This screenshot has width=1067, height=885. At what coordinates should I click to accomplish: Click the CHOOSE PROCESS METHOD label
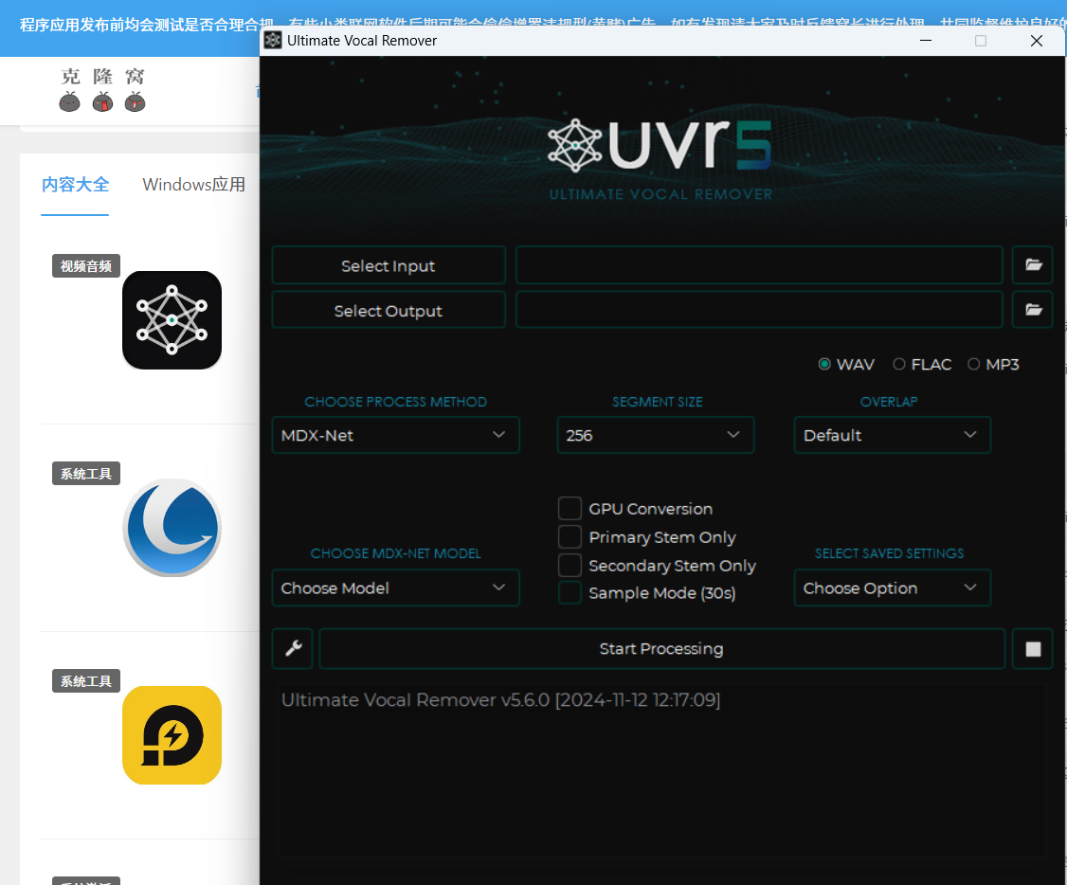click(x=395, y=402)
